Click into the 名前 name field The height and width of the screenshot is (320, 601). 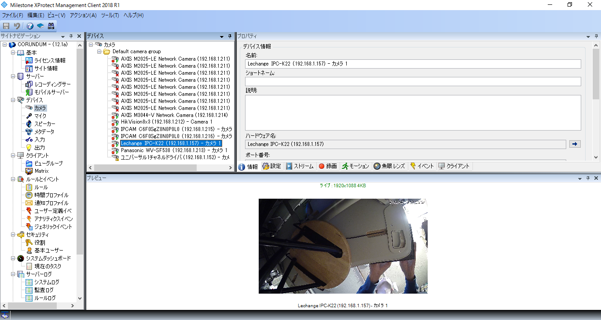[x=413, y=64]
